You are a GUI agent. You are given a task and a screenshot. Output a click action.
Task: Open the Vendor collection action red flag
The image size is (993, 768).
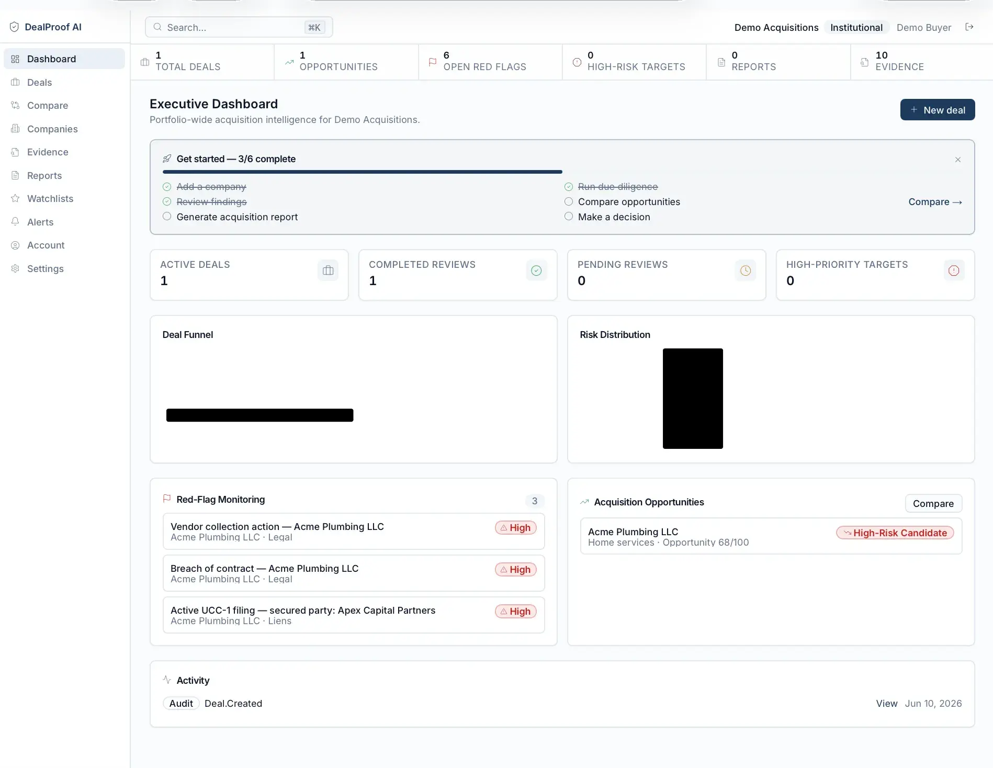pos(354,532)
